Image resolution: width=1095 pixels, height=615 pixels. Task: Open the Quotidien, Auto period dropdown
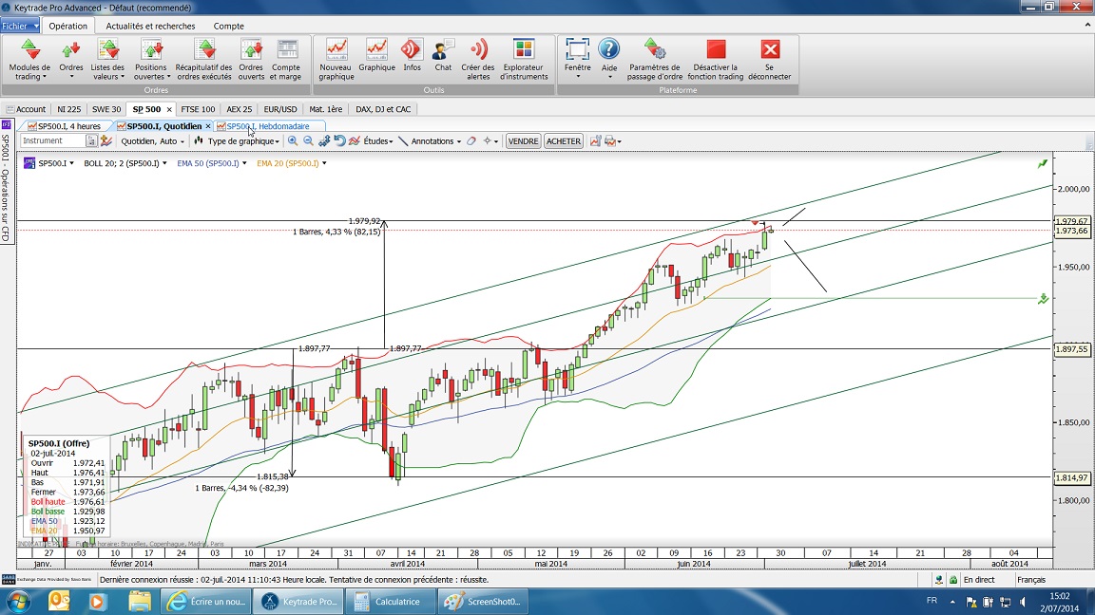152,140
